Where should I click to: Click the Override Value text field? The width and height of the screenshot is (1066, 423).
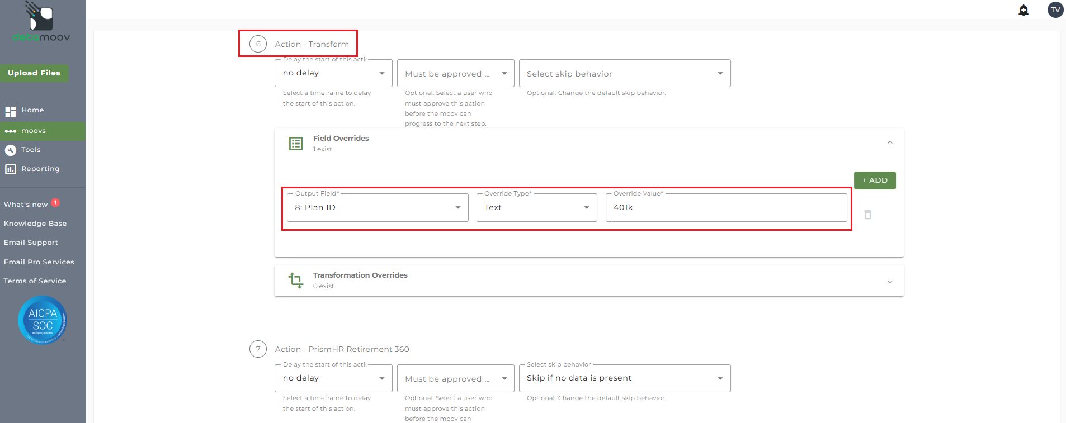[x=726, y=208]
